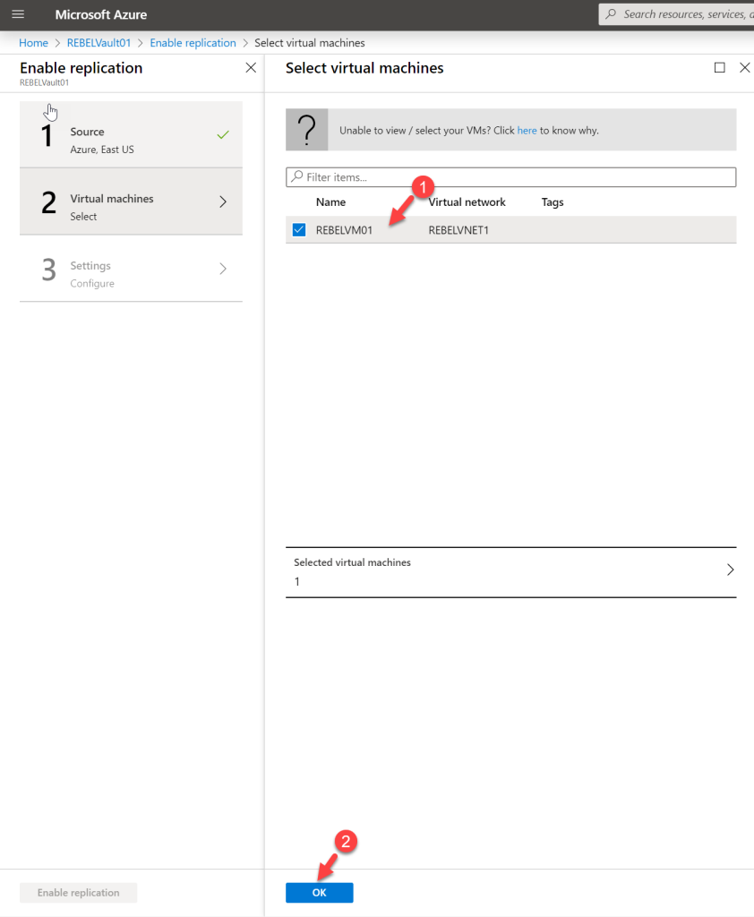Check the REBELVM01 virtual machine checkbox
The height and width of the screenshot is (917, 754).
(298, 229)
